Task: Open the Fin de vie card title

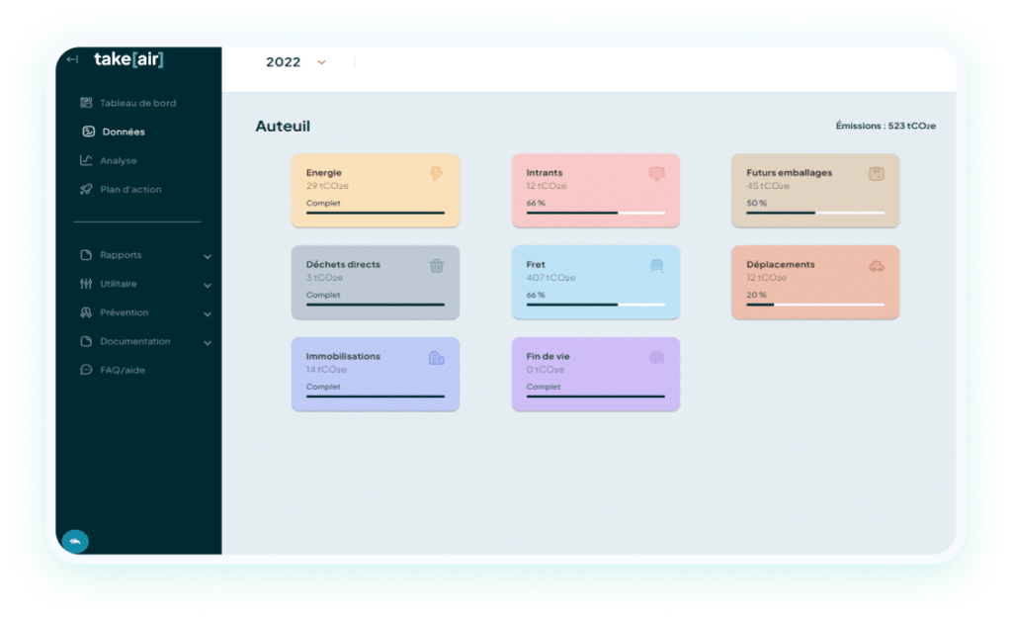Action: [x=548, y=356]
